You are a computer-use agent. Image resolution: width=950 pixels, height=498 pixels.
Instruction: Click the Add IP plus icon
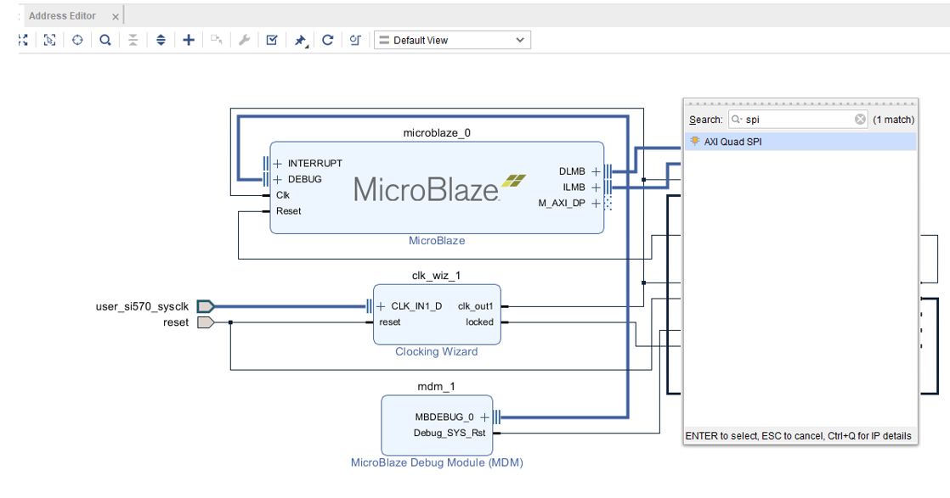[x=189, y=40]
